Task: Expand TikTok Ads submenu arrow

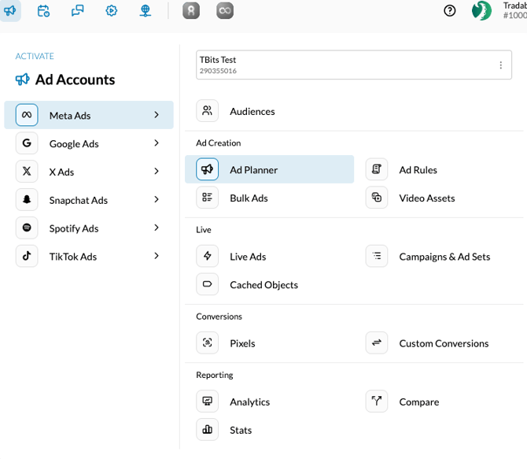Action: point(157,257)
